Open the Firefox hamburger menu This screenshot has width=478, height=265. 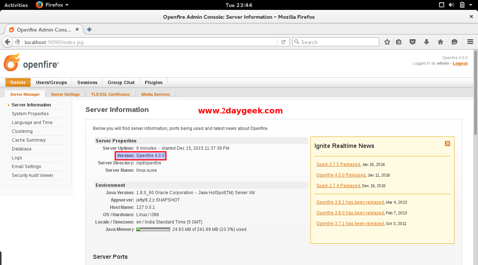(x=470, y=42)
